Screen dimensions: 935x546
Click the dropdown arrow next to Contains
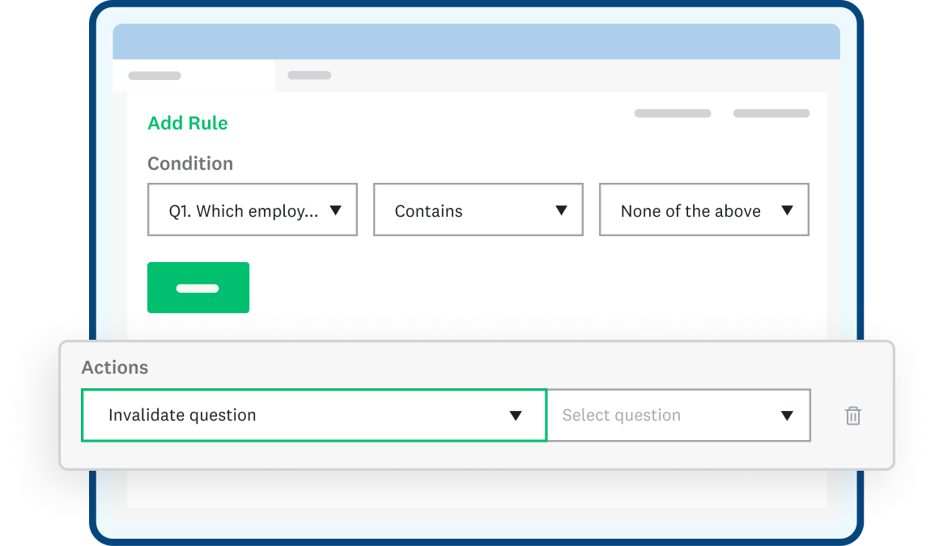(x=560, y=210)
